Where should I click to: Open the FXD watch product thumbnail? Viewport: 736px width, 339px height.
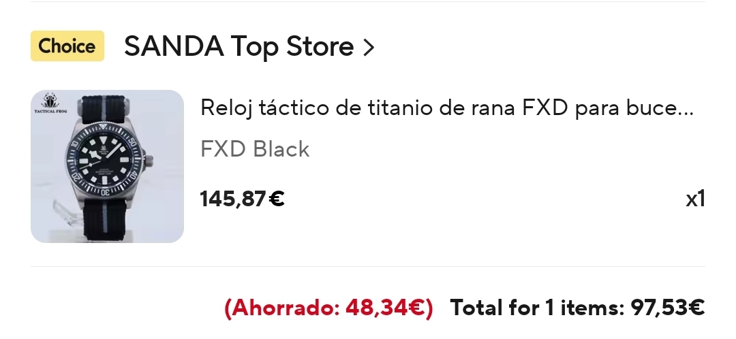click(107, 166)
